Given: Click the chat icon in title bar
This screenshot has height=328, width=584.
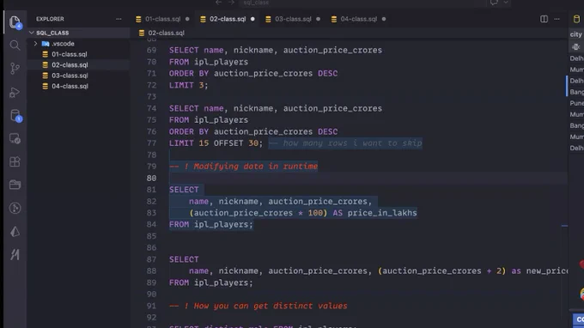Looking at the screenshot, I should point(494,3).
